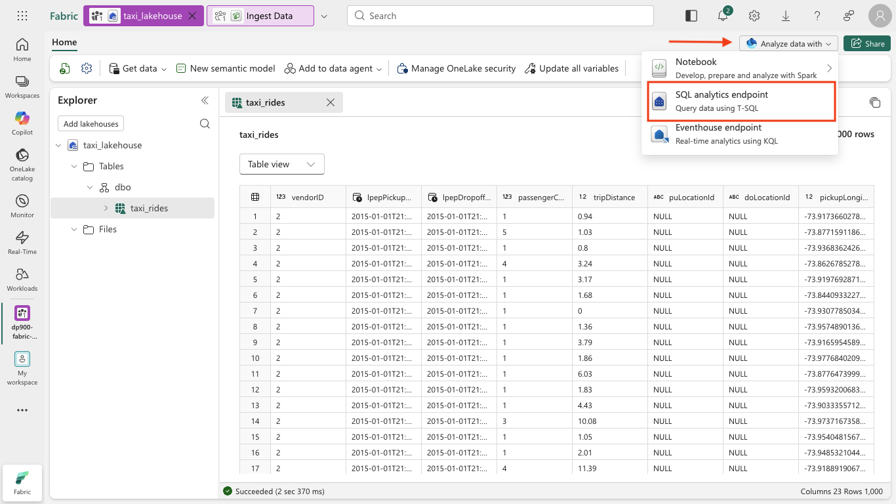Open OneLake catalog in the sidebar
Screen dimensions: 896x504
click(x=22, y=164)
